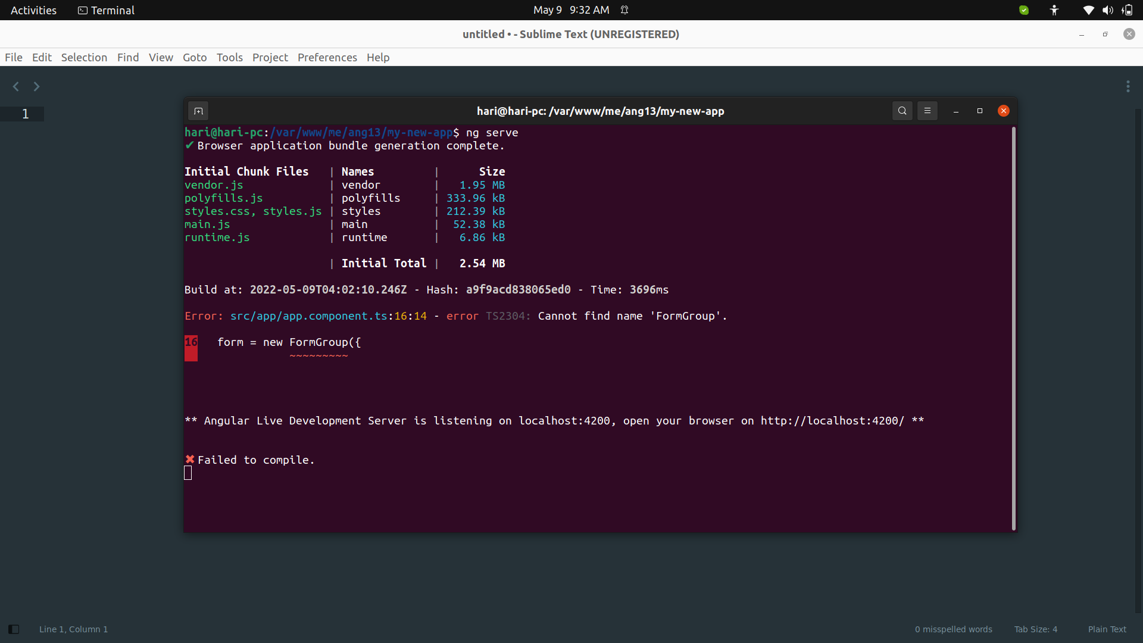Click the terminal's vertical scrollbar
The width and height of the screenshot is (1143, 643).
click(x=1013, y=327)
